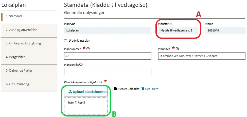Switch to 5. Datoer og Parter
This screenshot has height=117, width=247.
tap(29, 71)
